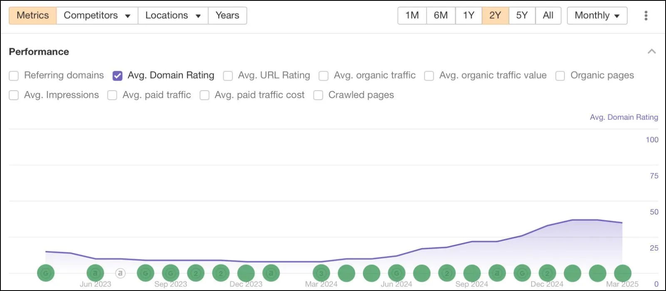Select the 5Y time range button
666x291 pixels.
tap(522, 15)
